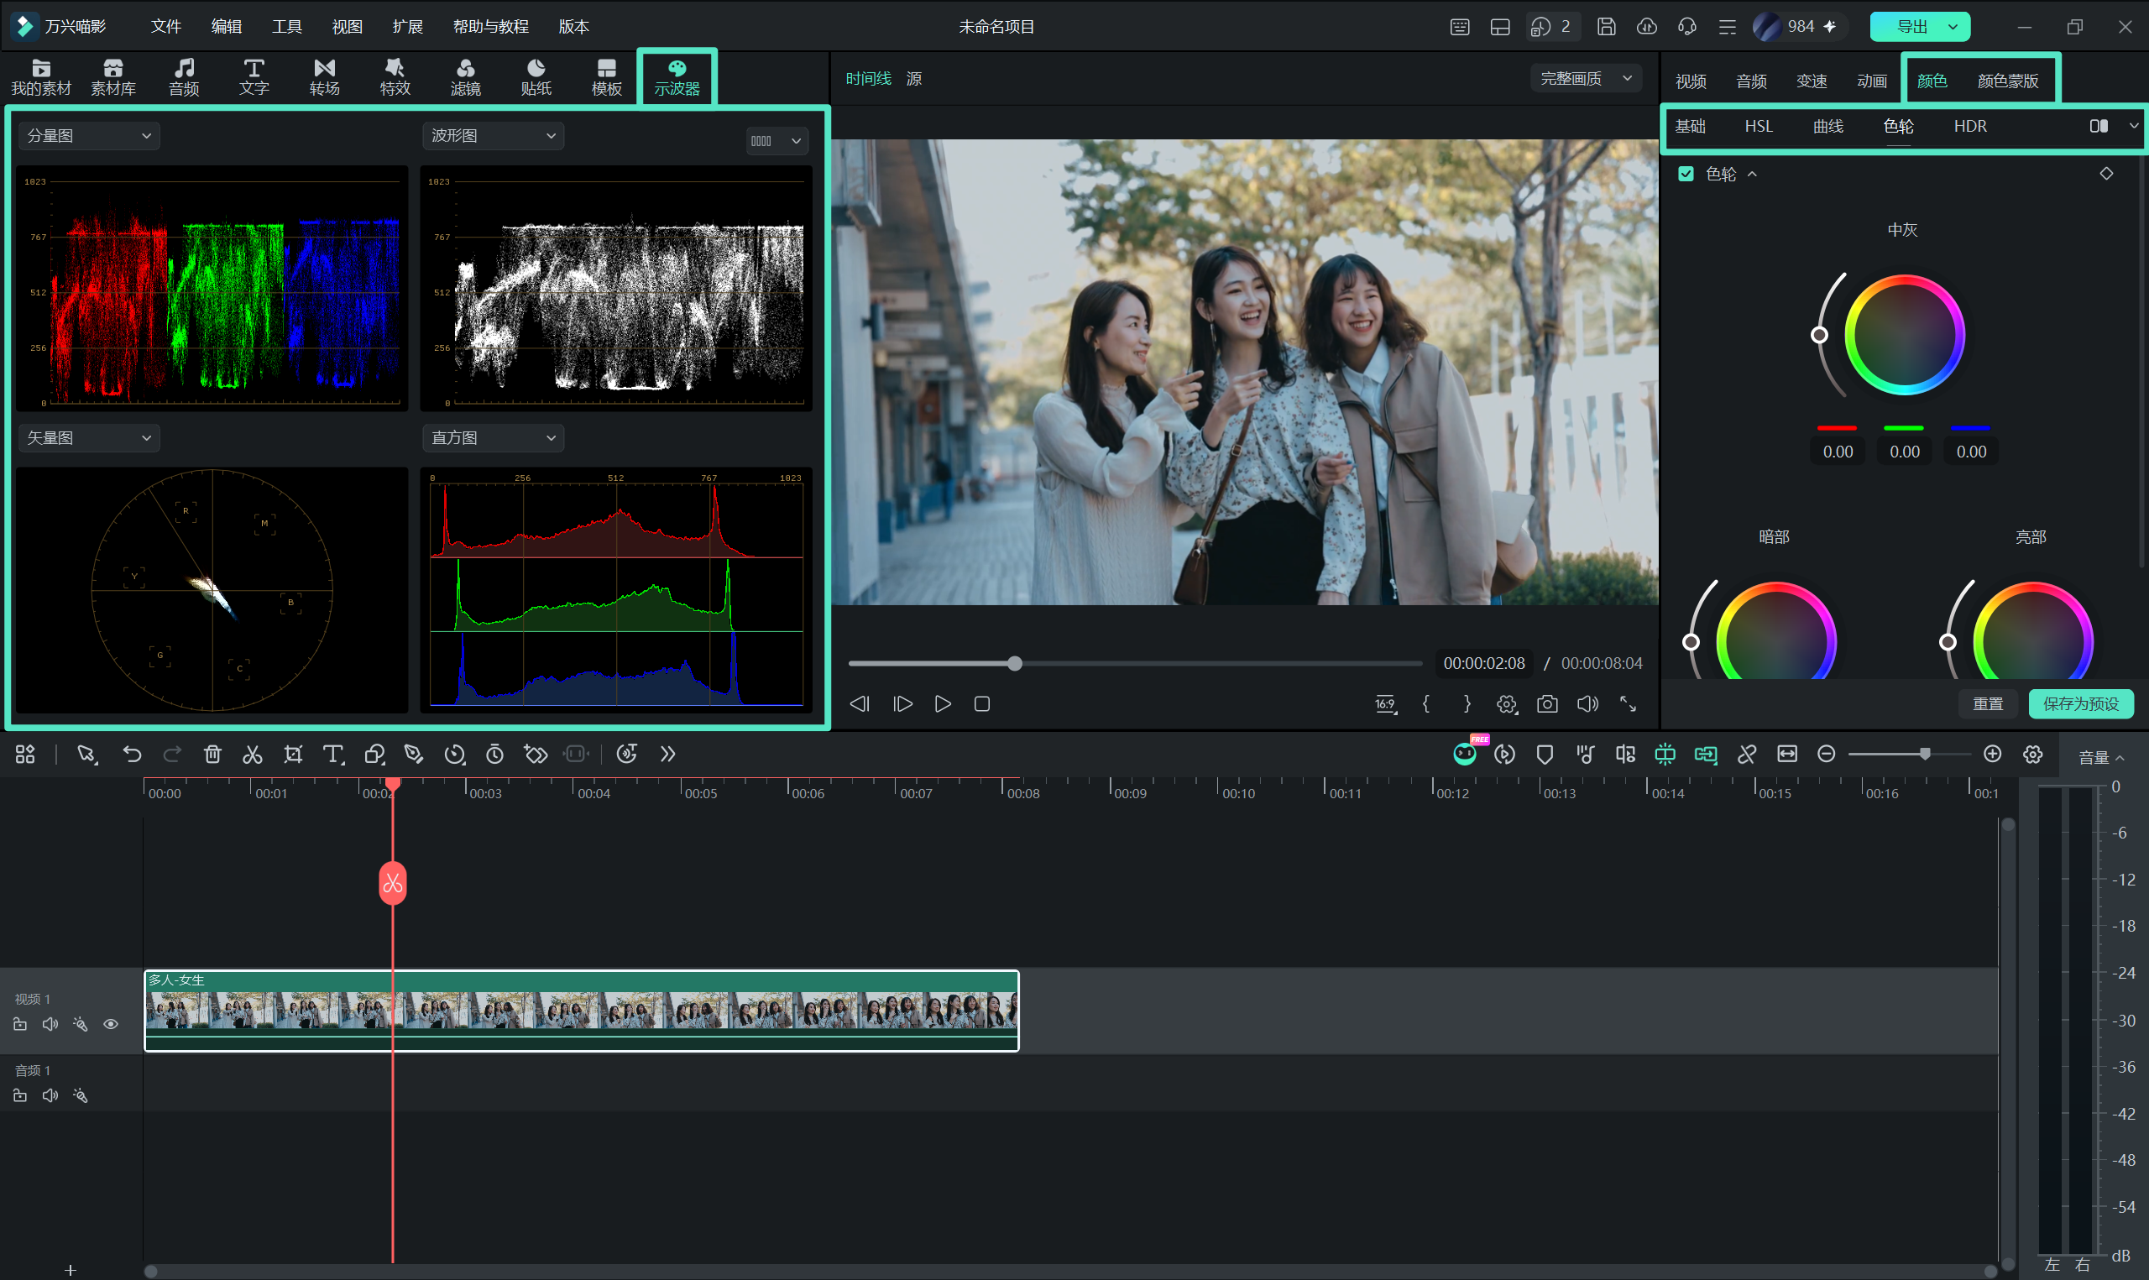Open the 分量图 scope type dropdown
The image size is (2149, 1280).
89,136
